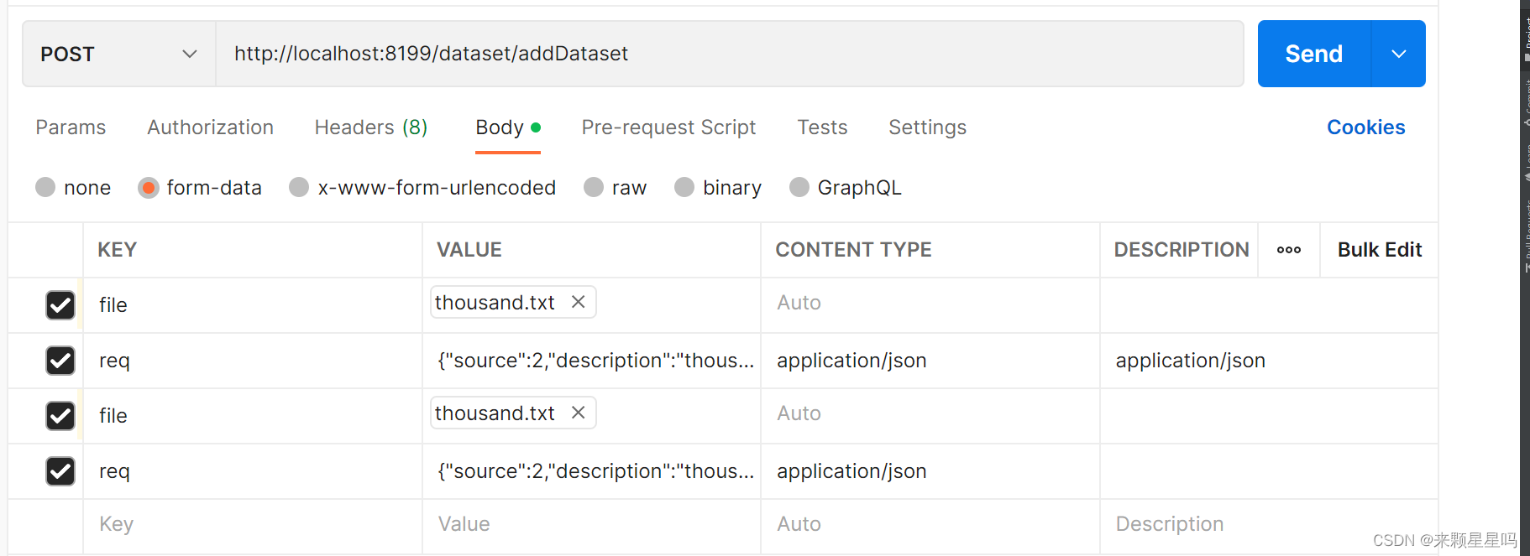Send the request

point(1313,54)
